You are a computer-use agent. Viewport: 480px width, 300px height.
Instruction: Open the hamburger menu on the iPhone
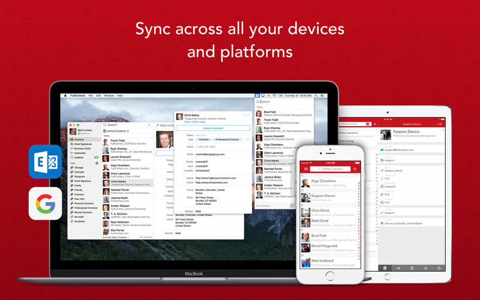coord(305,169)
